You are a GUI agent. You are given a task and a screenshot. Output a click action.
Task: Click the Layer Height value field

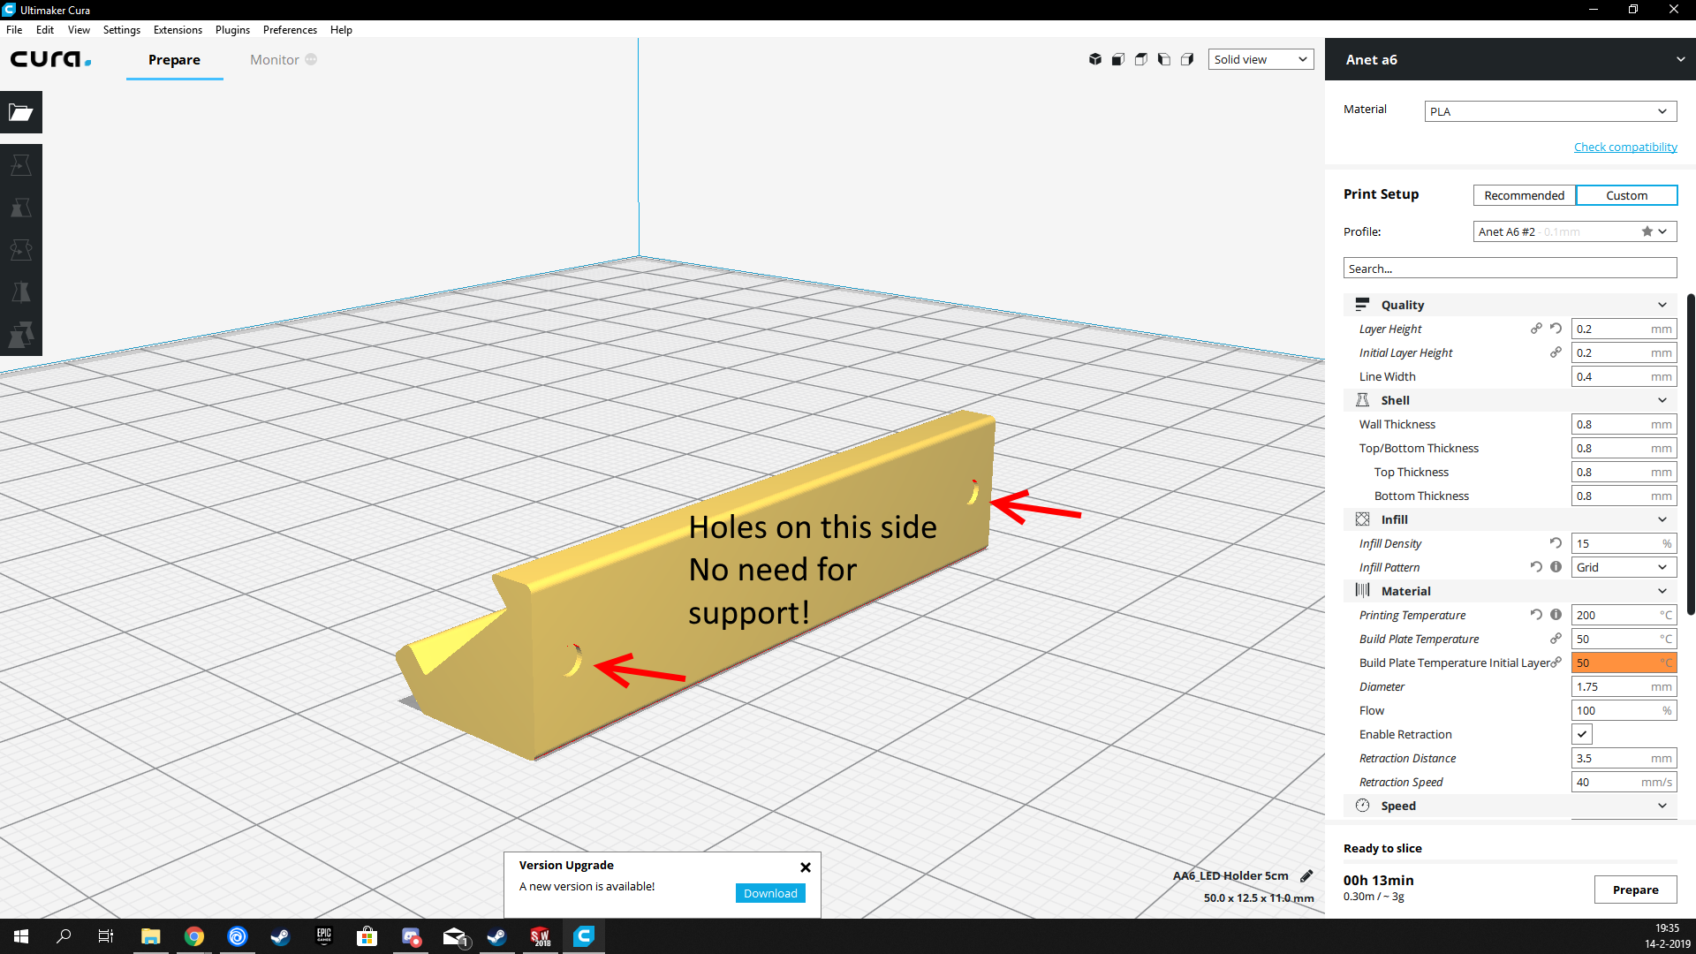pos(1624,329)
